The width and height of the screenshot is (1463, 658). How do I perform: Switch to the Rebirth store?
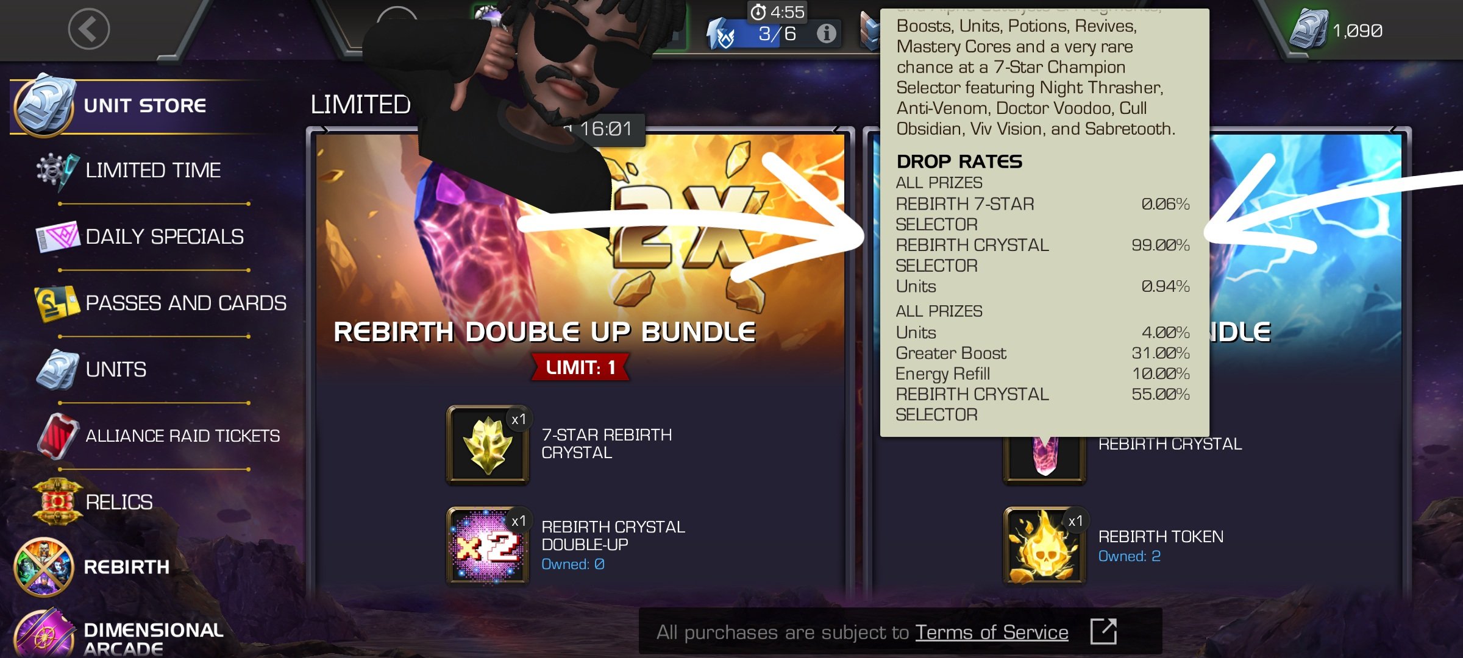[x=126, y=567]
